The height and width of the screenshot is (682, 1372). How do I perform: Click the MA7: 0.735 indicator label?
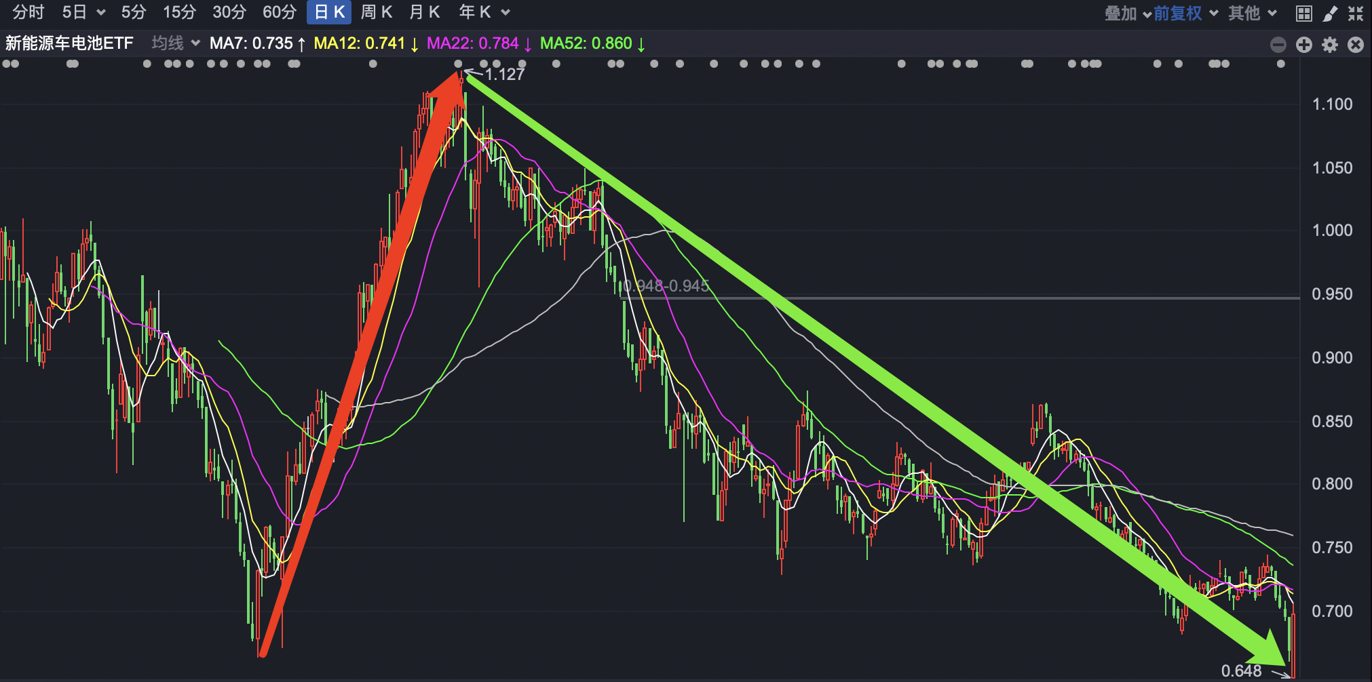click(257, 43)
